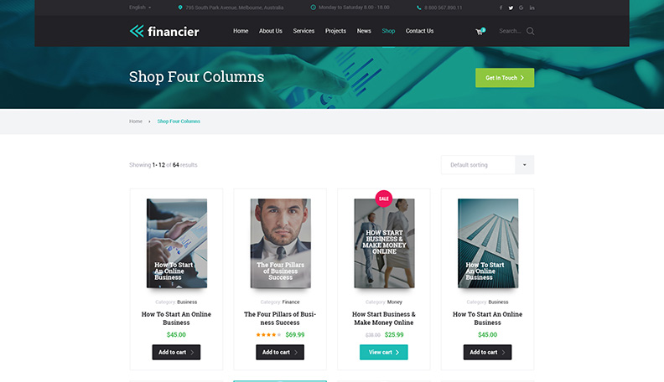Viewport: 664px width, 382px height.
Task: Select the About Us menu item
Action: tap(271, 31)
